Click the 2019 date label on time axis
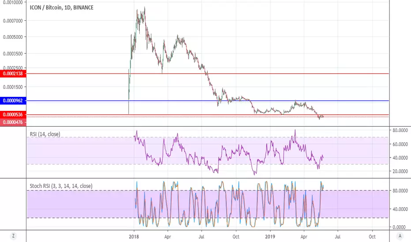This screenshot has width=411, height=242. click(x=270, y=237)
